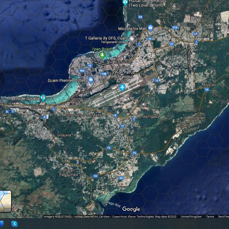Screen dimensions: 229x229
Task: Click the route 6 shield
Action: (x=7, y=112)
